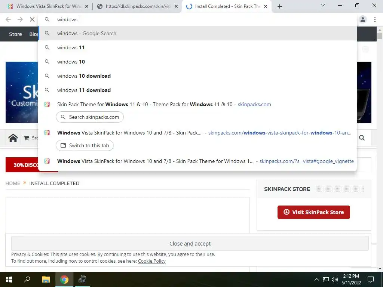383x287 pixels.
Task: Click in the address bar text field
Action: (197, 19)
